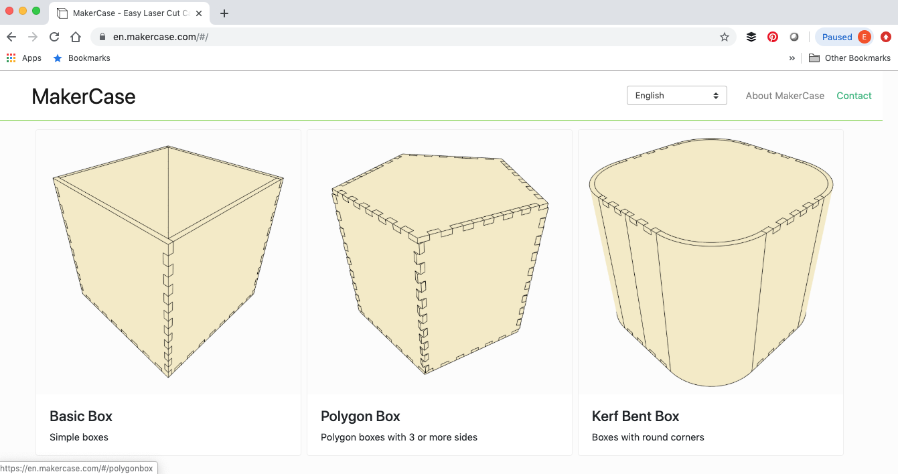Open the English language selector
Viewport: 898px width, 474px height.
(676, 95)
